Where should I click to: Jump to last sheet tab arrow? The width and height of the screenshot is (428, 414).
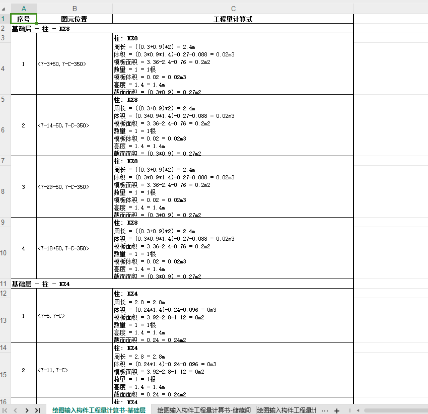tap(38, 410)
